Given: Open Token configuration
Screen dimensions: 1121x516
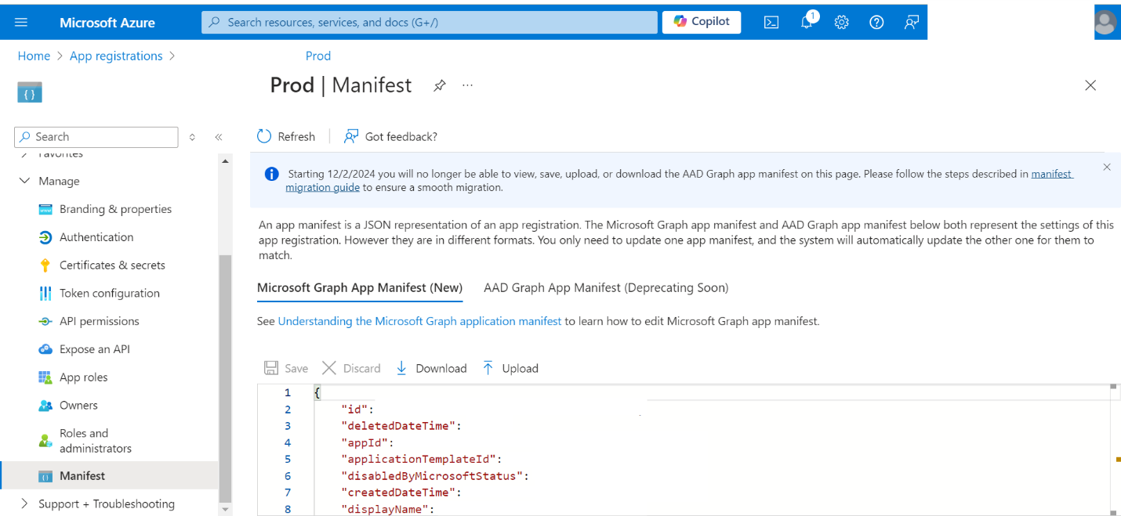Looking at the screenshot, I should click(109, 294).
